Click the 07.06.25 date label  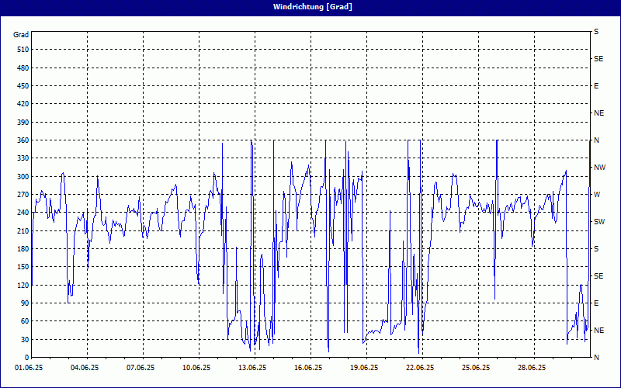point(143,369)
